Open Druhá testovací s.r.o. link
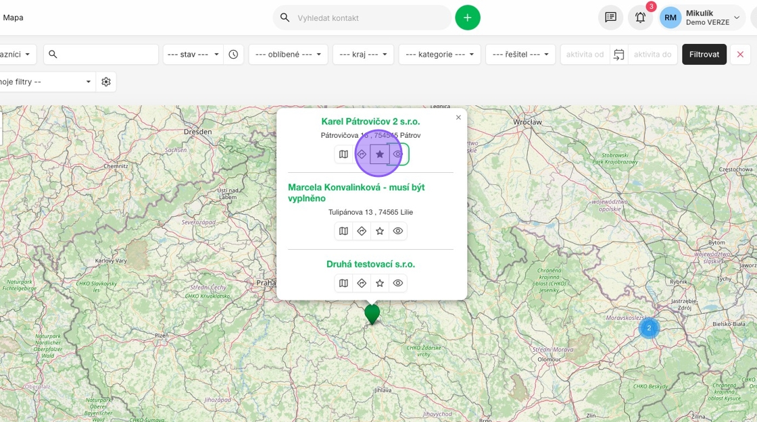757x422 pixels. (x=371, y=264)
